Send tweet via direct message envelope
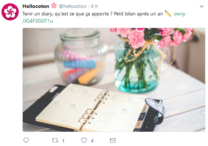 click(x=112, y=141)
